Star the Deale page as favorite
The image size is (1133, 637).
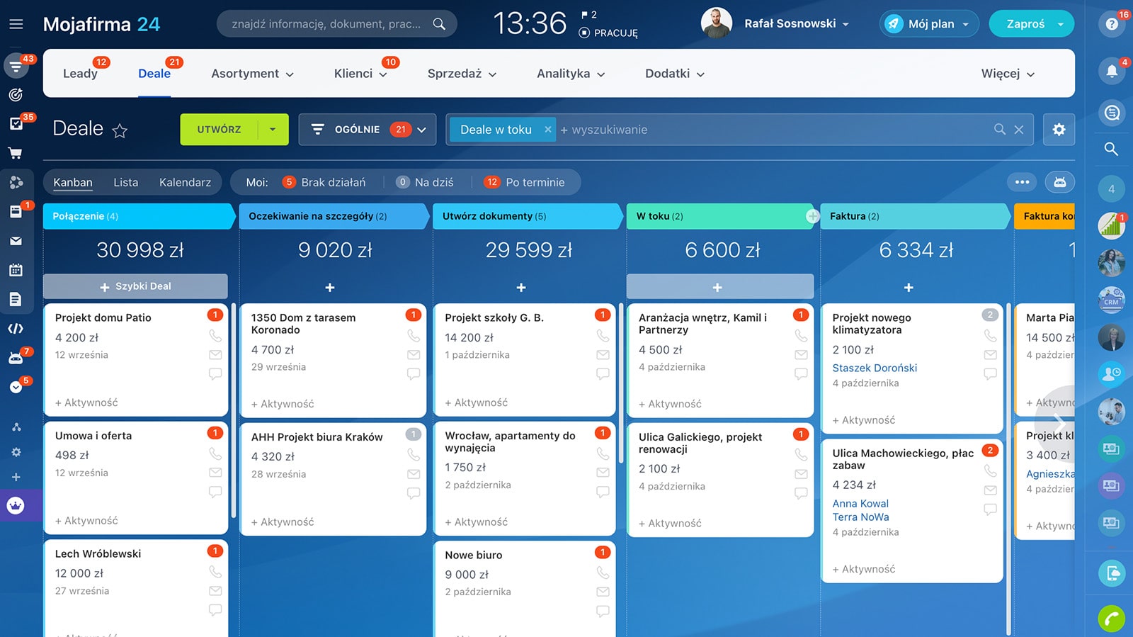coord(120,131)
